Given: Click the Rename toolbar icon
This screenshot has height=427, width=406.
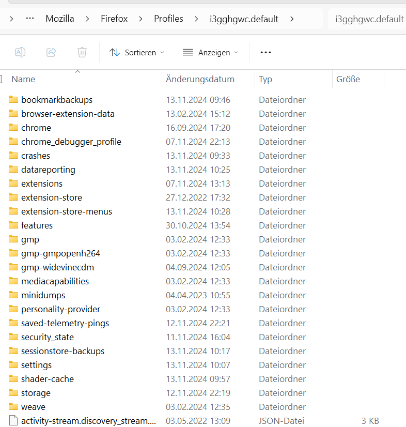Looking at the screenshot, I should [20, 52].
